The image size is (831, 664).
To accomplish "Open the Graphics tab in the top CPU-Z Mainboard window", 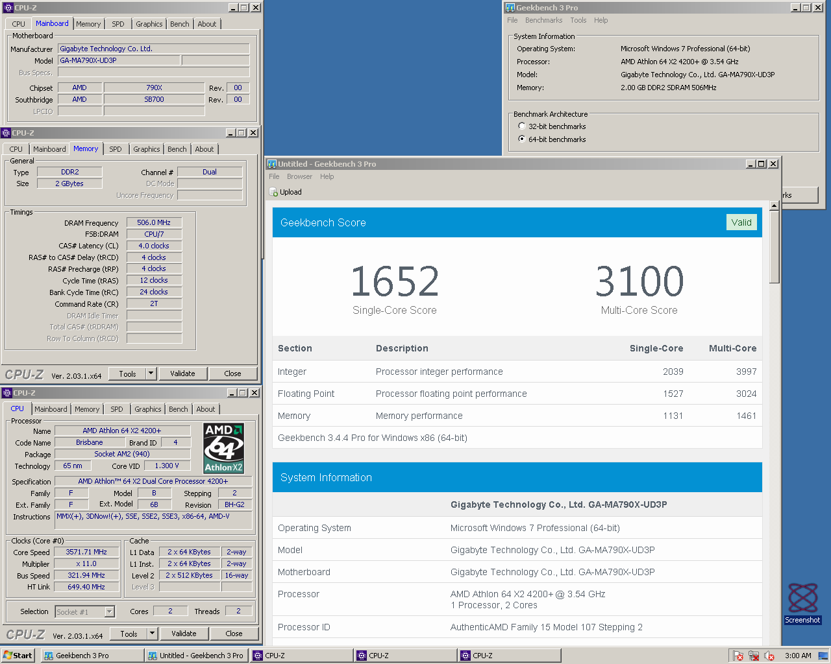I will point(149,24).
